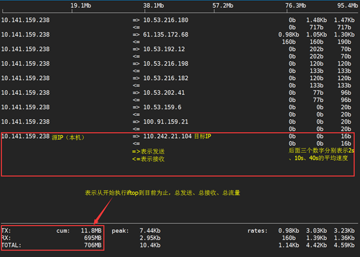Image resolution: width=360 pixels, height=257 pixels.
Task: Select the 190b rate value
Action: click(x=344, y=42)
